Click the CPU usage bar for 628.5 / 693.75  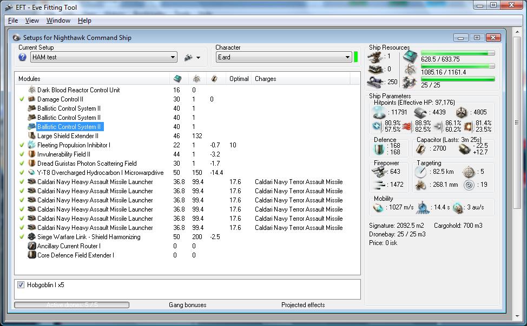pyautogui.click(x=458, y=53)
